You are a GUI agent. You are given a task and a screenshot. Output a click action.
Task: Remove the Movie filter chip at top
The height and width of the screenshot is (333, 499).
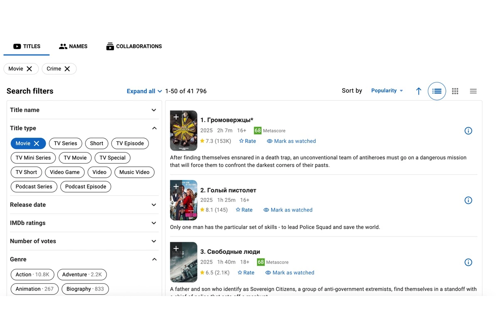[x=29, y=69]
